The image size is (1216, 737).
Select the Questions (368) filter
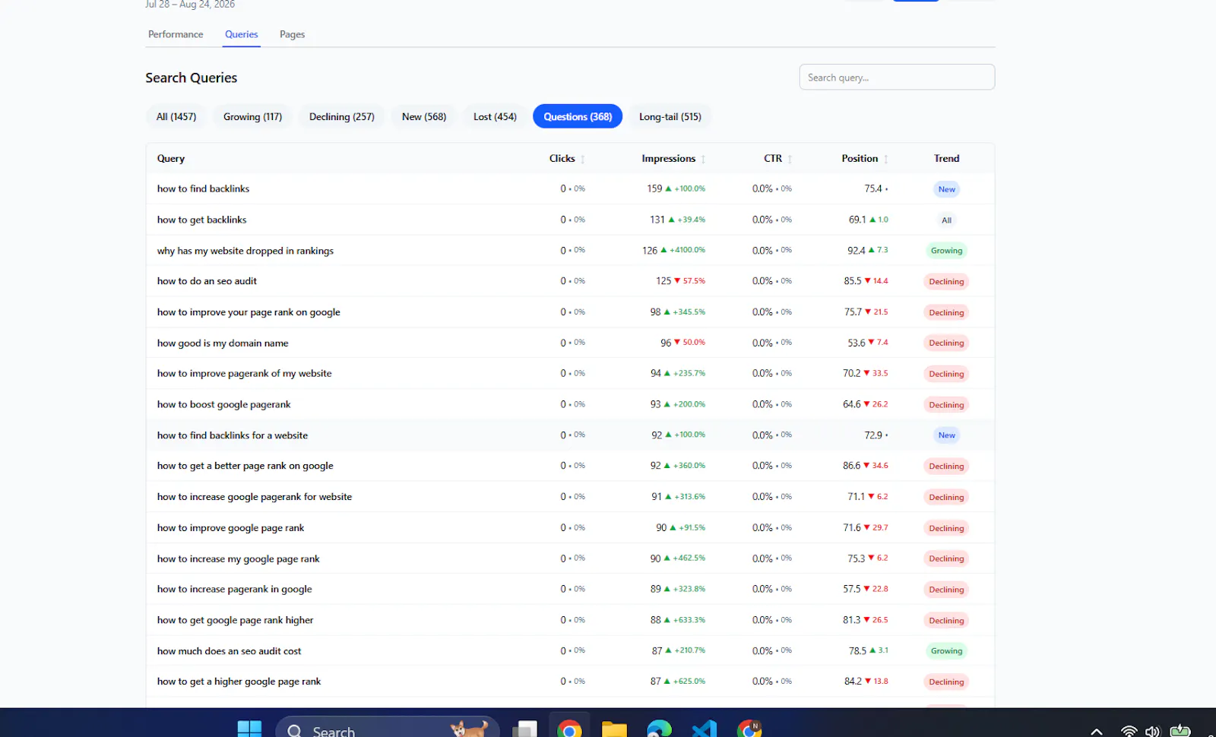tap(578, 116)
